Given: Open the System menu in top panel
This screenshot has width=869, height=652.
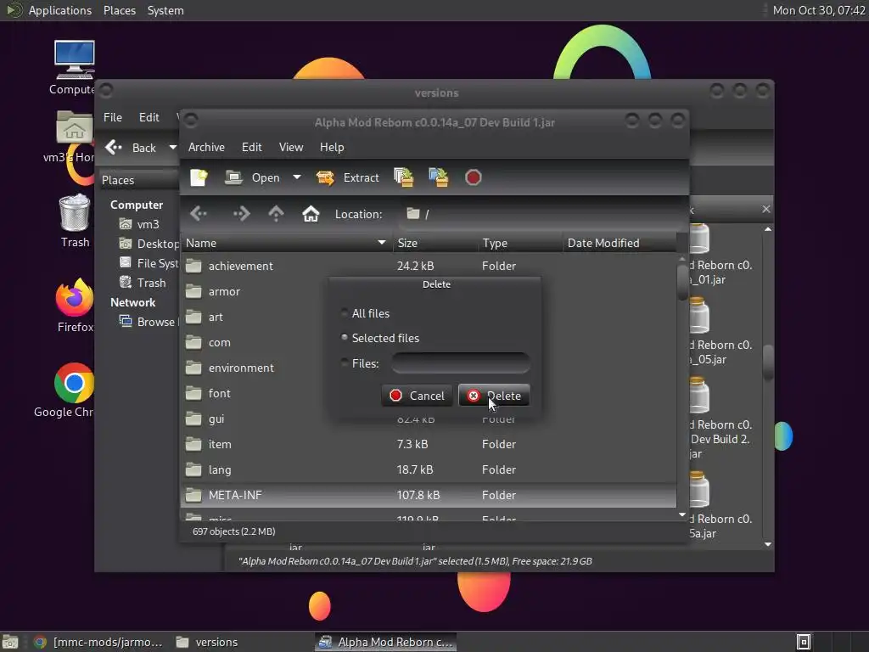Looking at the screenshot, I should [165, 10].
